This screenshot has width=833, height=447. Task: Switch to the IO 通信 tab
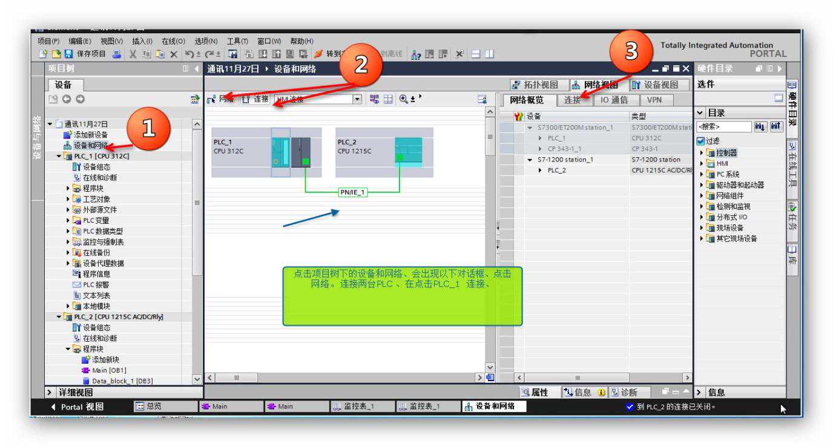click(x=614, y=100)
